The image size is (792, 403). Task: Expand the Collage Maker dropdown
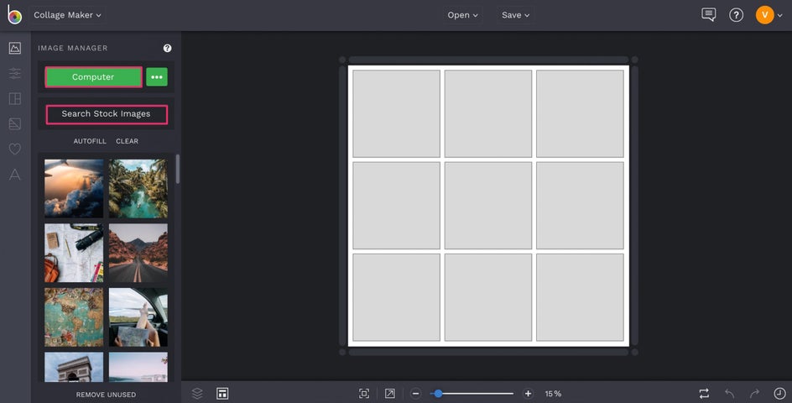coord(67,15)
